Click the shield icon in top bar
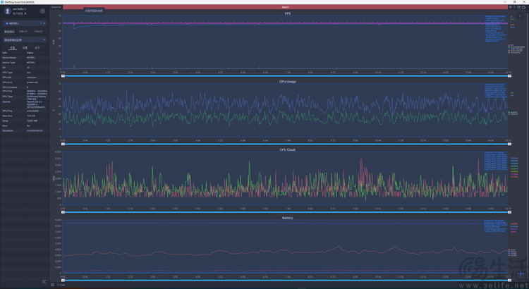 click(511, 7)
